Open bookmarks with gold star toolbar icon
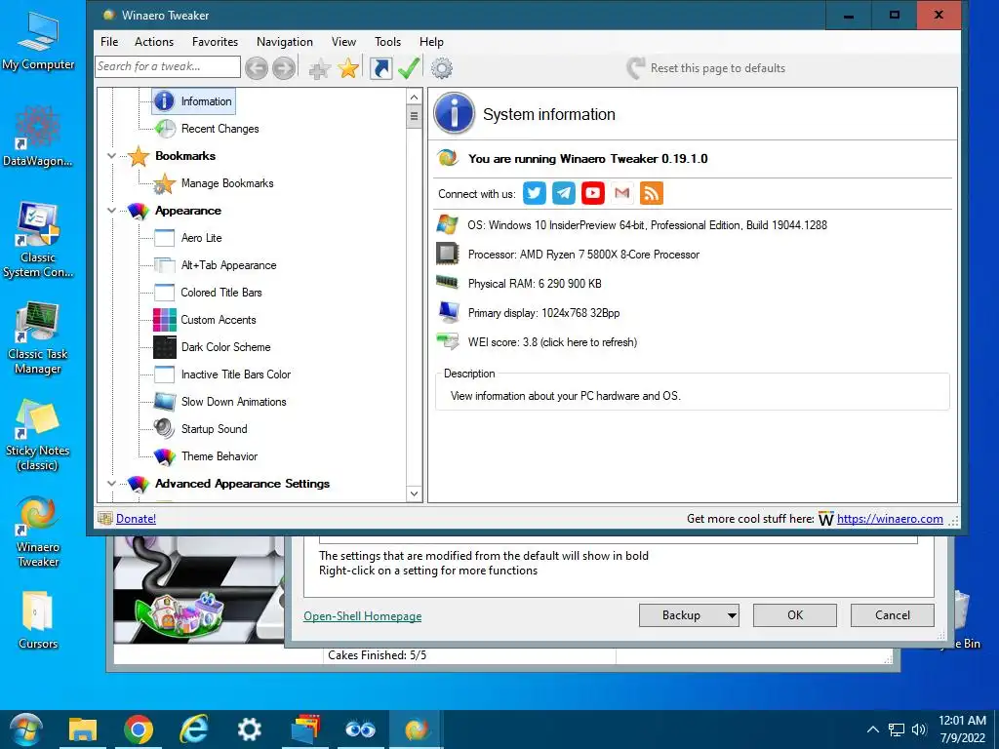 (348, 68)
